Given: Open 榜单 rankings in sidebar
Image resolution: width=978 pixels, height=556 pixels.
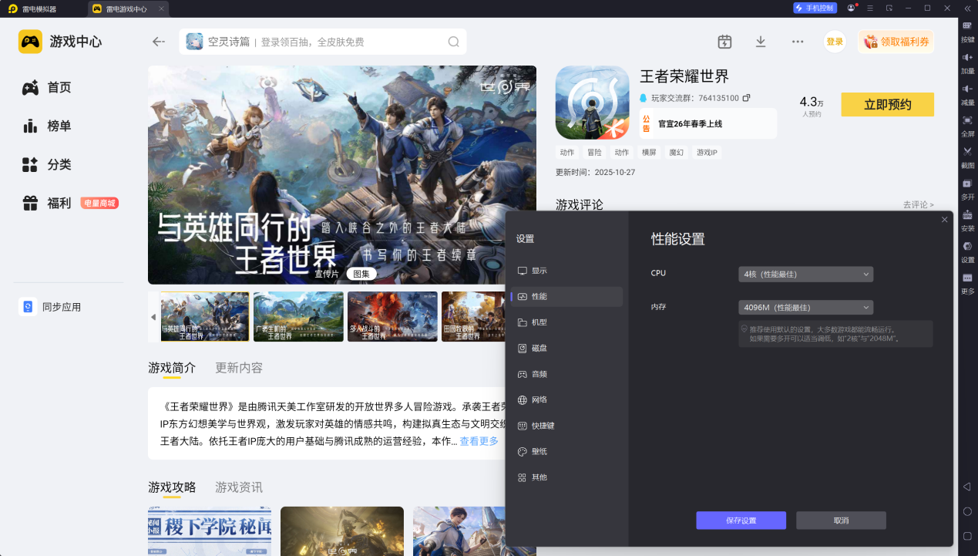Looking at the screenshot, I should click(47, 126).
